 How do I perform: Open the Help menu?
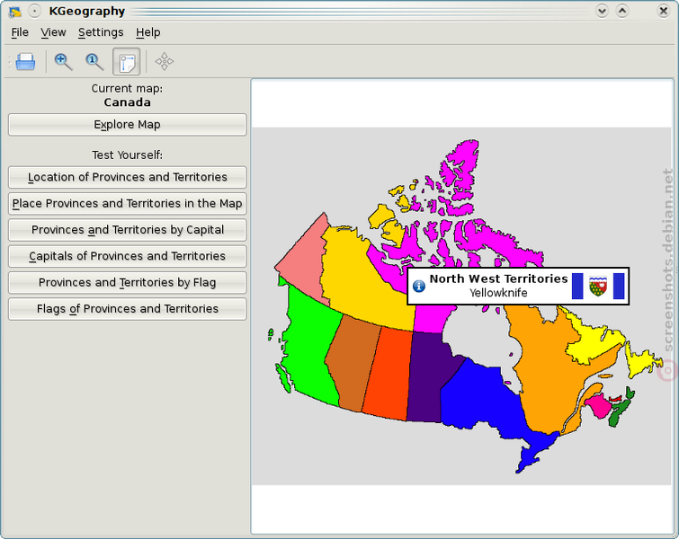tap(148, 32)
